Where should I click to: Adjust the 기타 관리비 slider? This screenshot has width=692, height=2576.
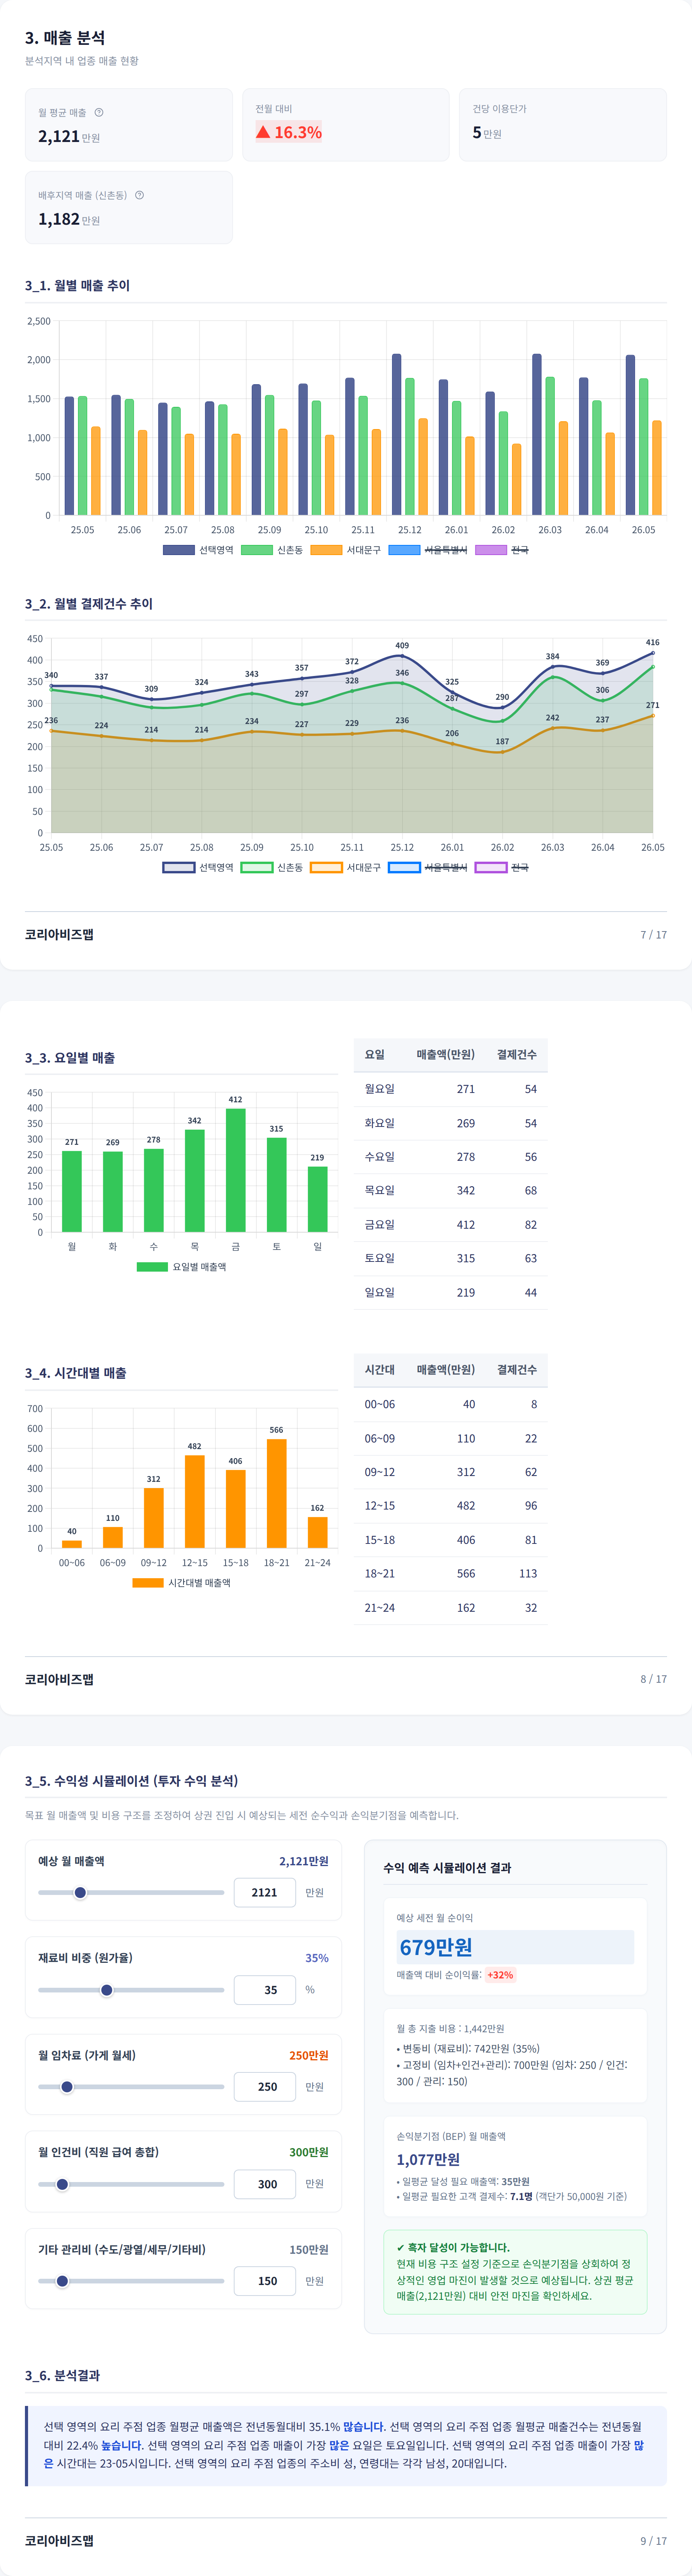(131, 2281)
